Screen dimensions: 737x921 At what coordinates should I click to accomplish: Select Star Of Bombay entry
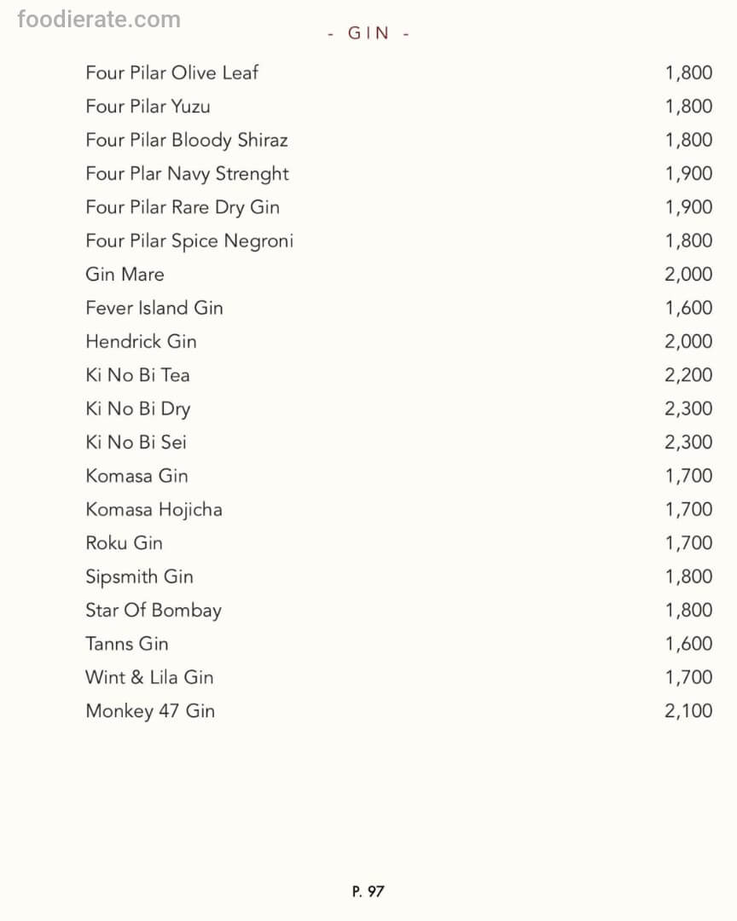pos(154,611)
